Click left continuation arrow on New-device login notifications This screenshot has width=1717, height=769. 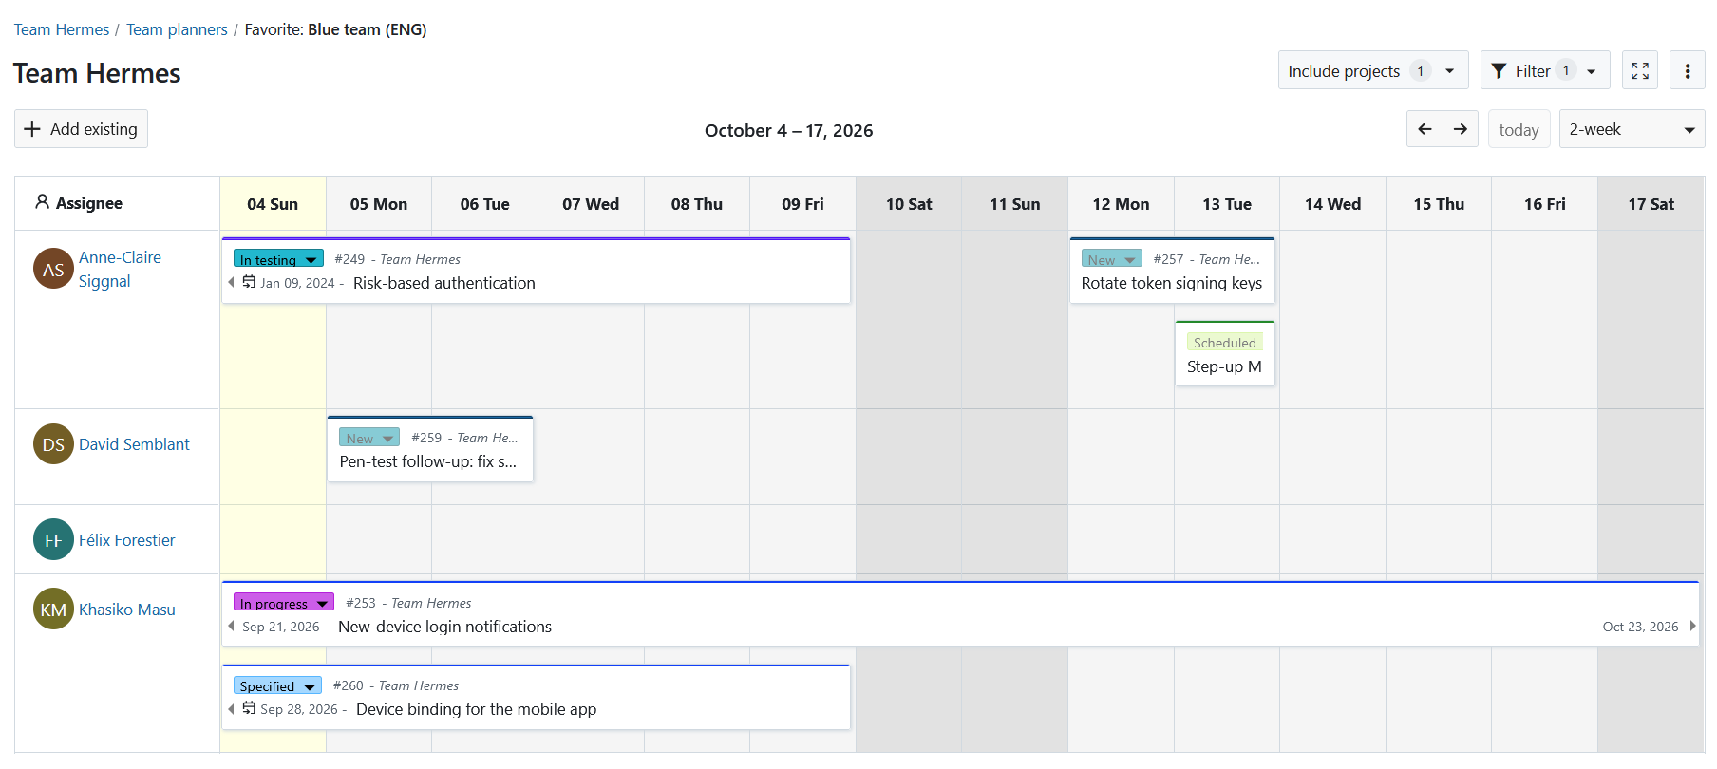pos(231,626)
